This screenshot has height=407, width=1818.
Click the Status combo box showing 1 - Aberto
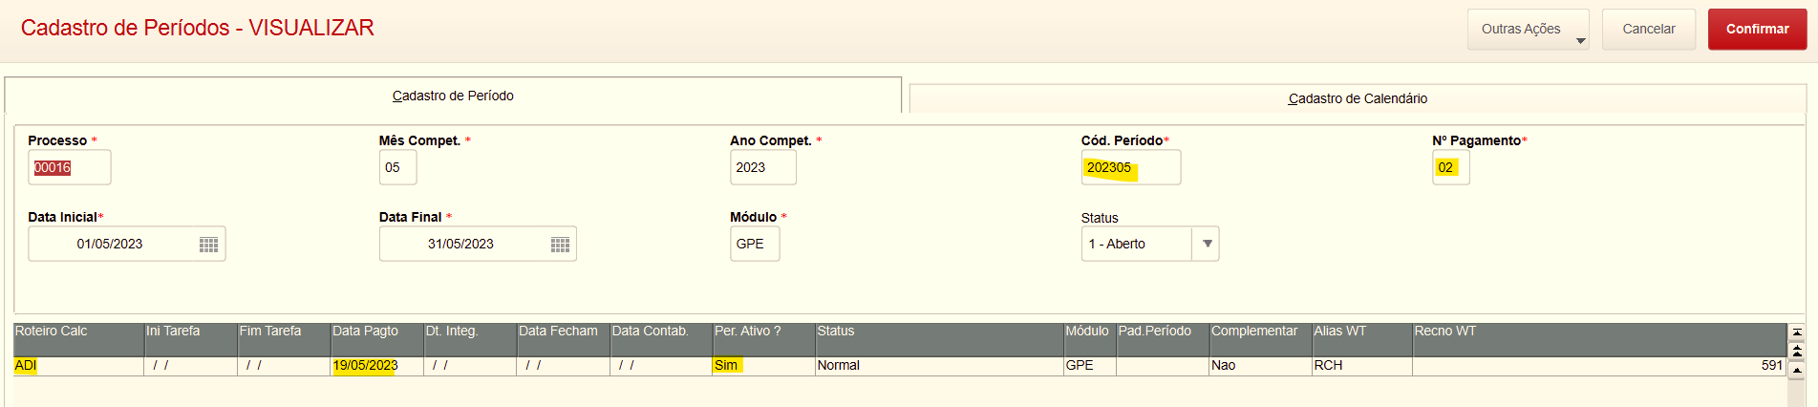coord(1137,244)
